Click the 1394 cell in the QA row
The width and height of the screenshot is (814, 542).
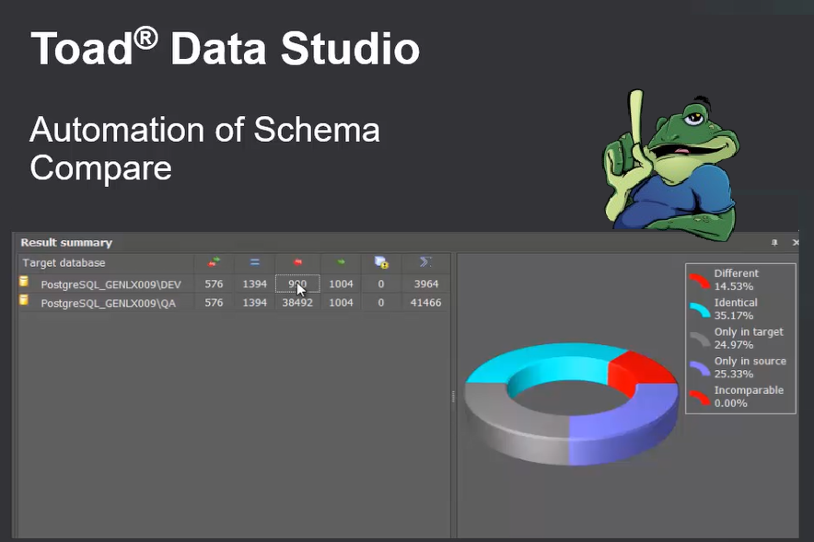(x=255, y=303)
